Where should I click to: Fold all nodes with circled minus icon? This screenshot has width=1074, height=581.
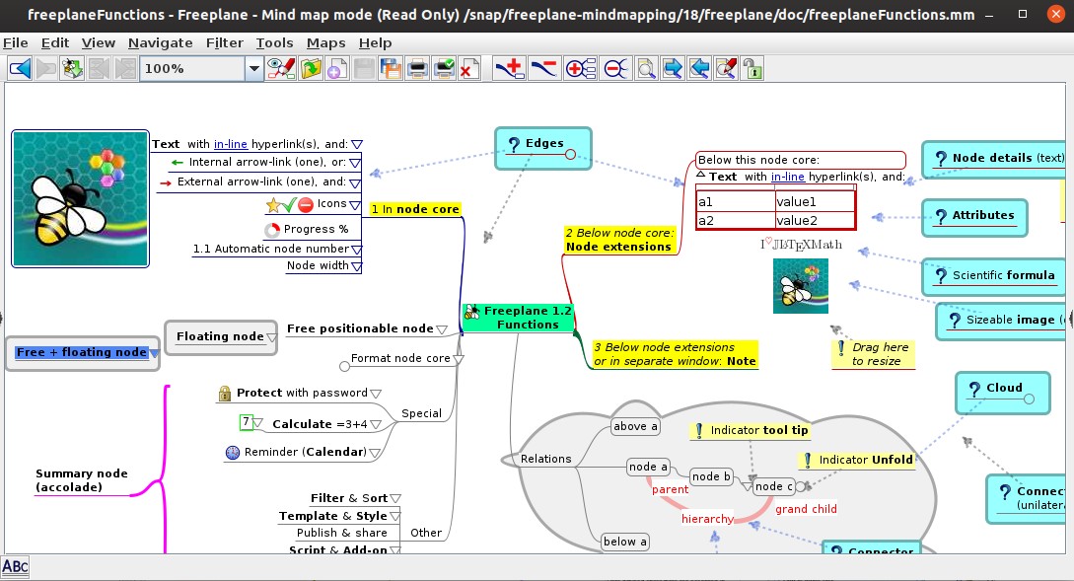(x=615, y=68)
